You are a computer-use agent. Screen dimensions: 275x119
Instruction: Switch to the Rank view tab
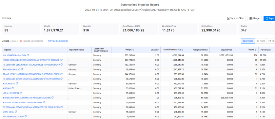click(261, 41)
